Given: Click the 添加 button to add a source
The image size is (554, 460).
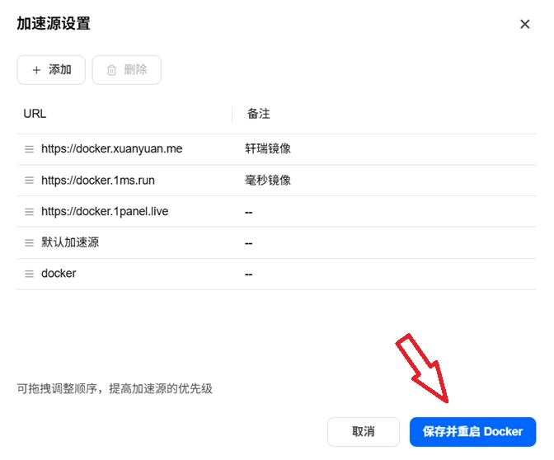Looking at the screenshot, I should (51, 70).
